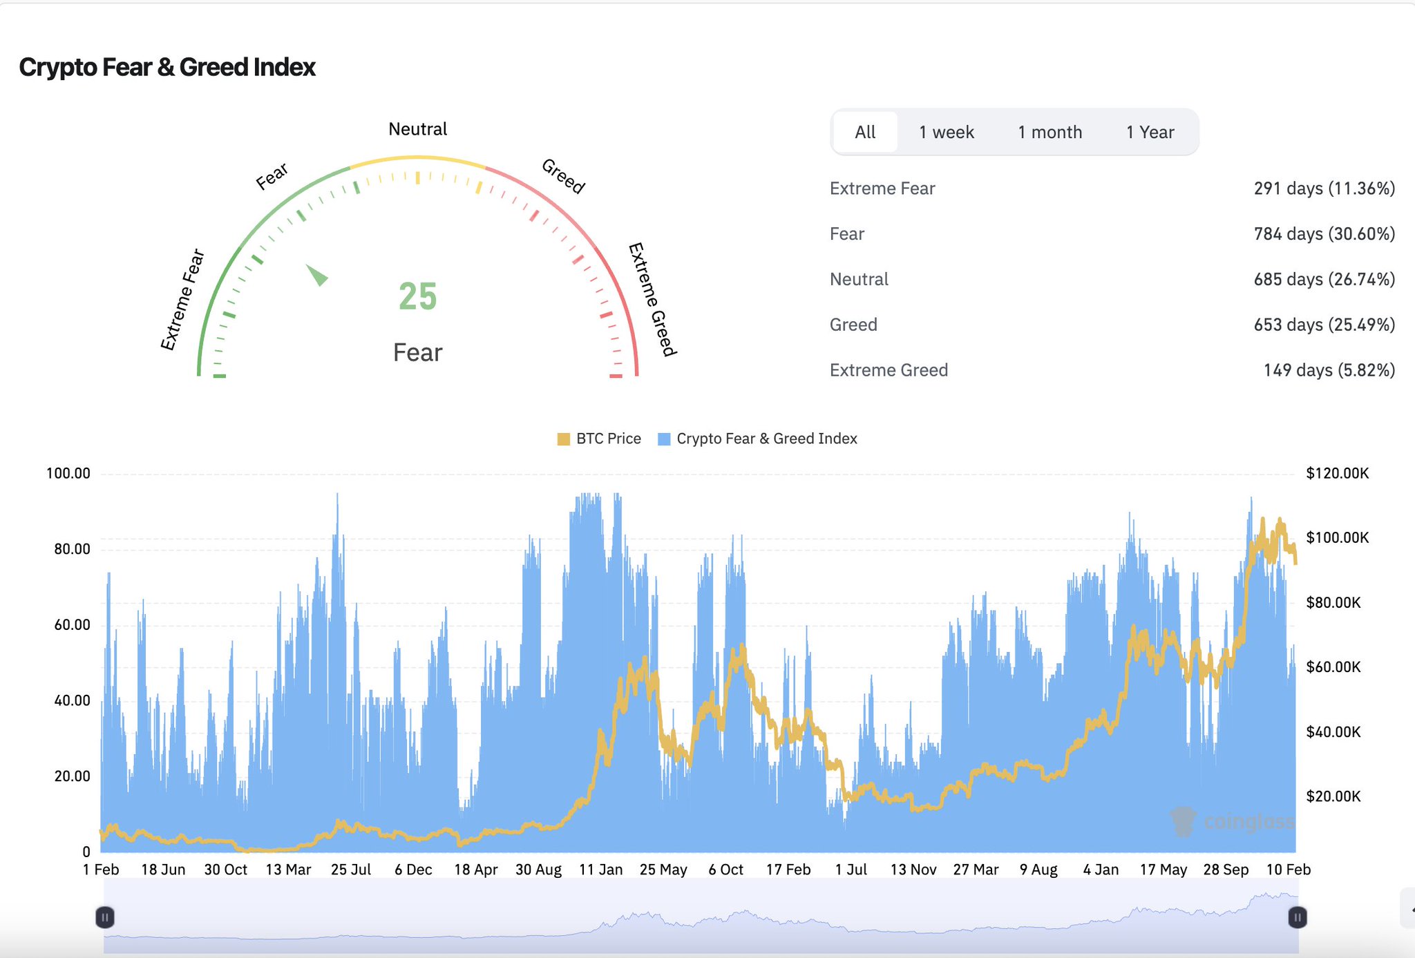
Task: Click the 100.00 left axis label
Action: pyautogui.click(x=68, y=474)
